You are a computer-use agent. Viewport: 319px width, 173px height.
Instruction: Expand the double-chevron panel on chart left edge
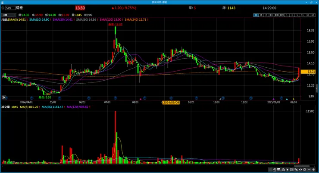(x=3, y=98)
